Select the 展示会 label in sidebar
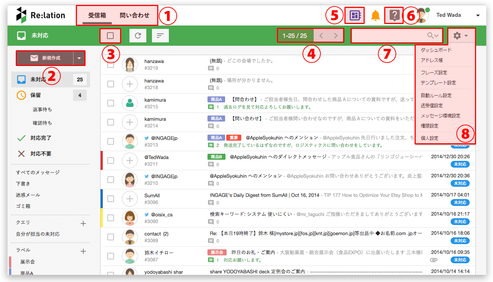493x282 pixels. pyautogui.click(x=27, y=261)
